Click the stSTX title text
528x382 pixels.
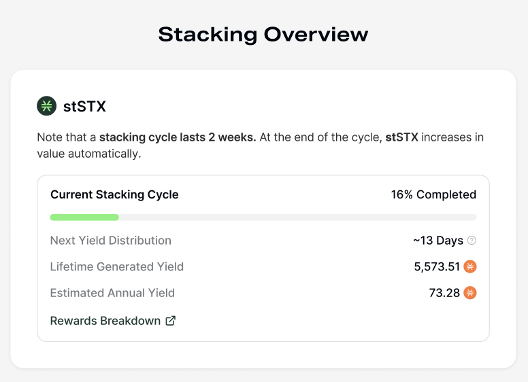click(84, 106)
